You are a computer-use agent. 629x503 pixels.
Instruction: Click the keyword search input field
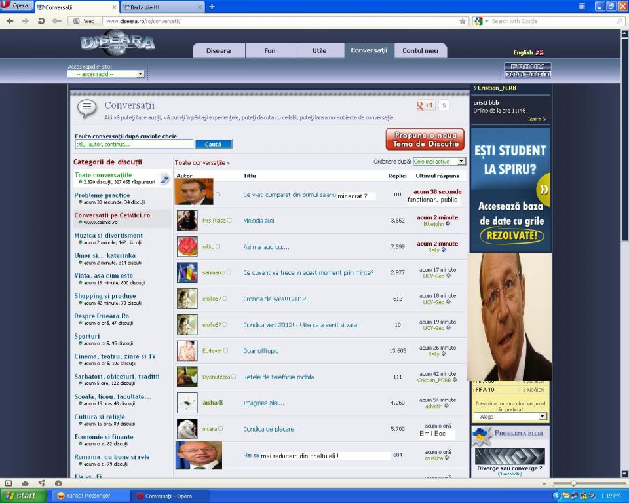pyautogui.click(x=134, y=144)
